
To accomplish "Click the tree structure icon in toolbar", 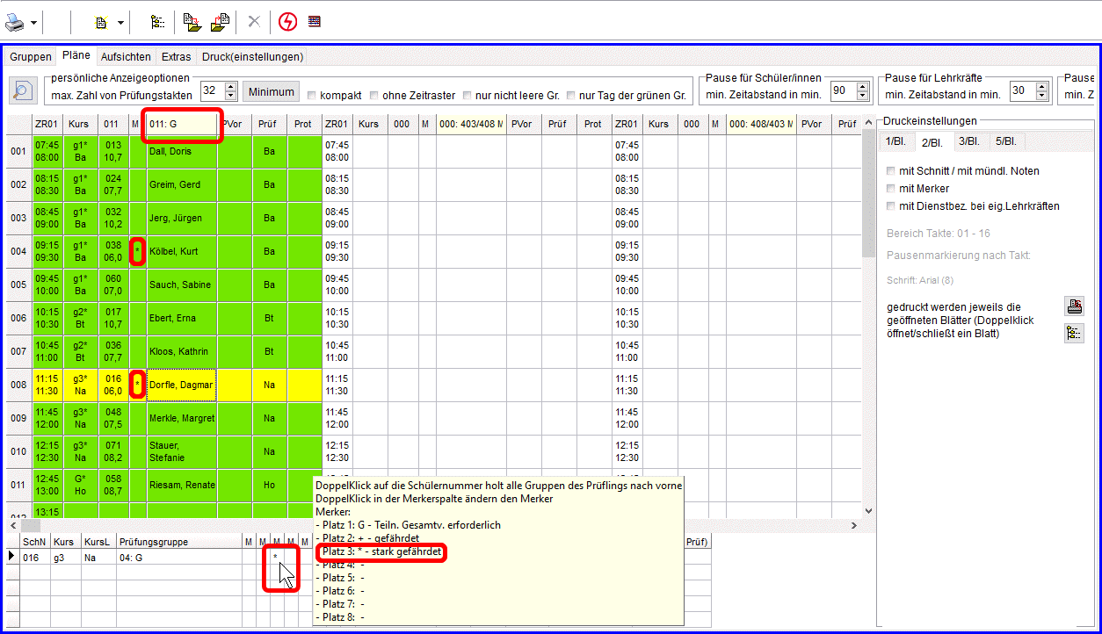I will point(157,22).
